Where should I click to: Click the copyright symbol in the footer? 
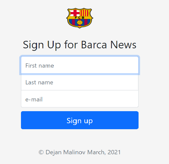click(41, 152)
